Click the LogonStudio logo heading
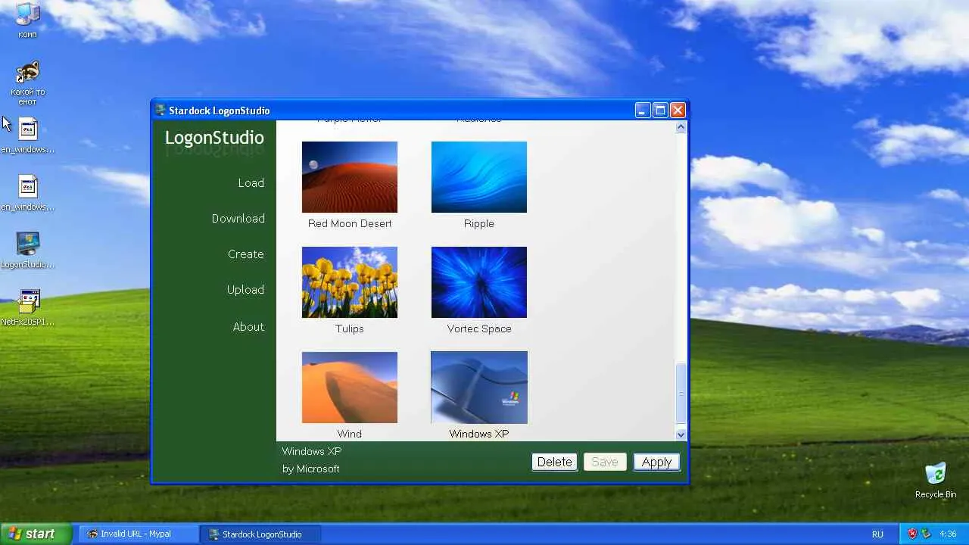This screenshot has width=969, height=545. [214, 138]
